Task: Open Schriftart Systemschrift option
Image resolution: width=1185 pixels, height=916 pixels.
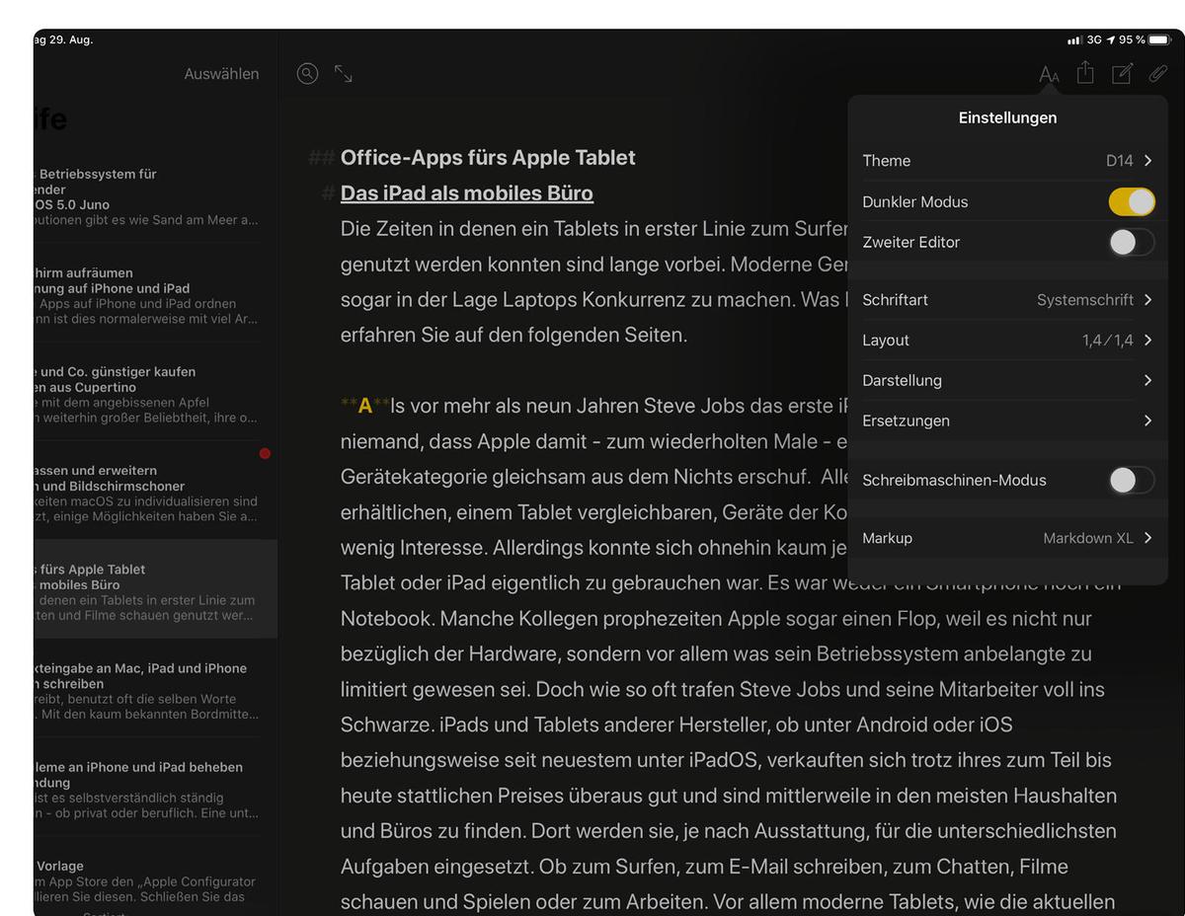Action: tap(1007, 300)
